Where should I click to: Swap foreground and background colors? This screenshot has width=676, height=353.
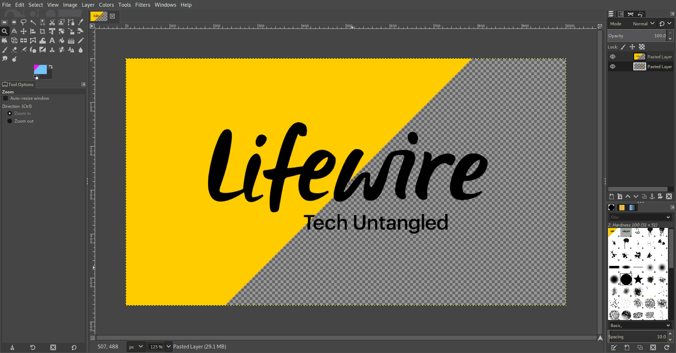pos(51,66)
